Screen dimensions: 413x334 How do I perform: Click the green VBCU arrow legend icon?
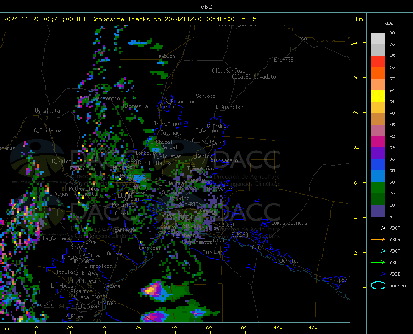coord(378,262)
